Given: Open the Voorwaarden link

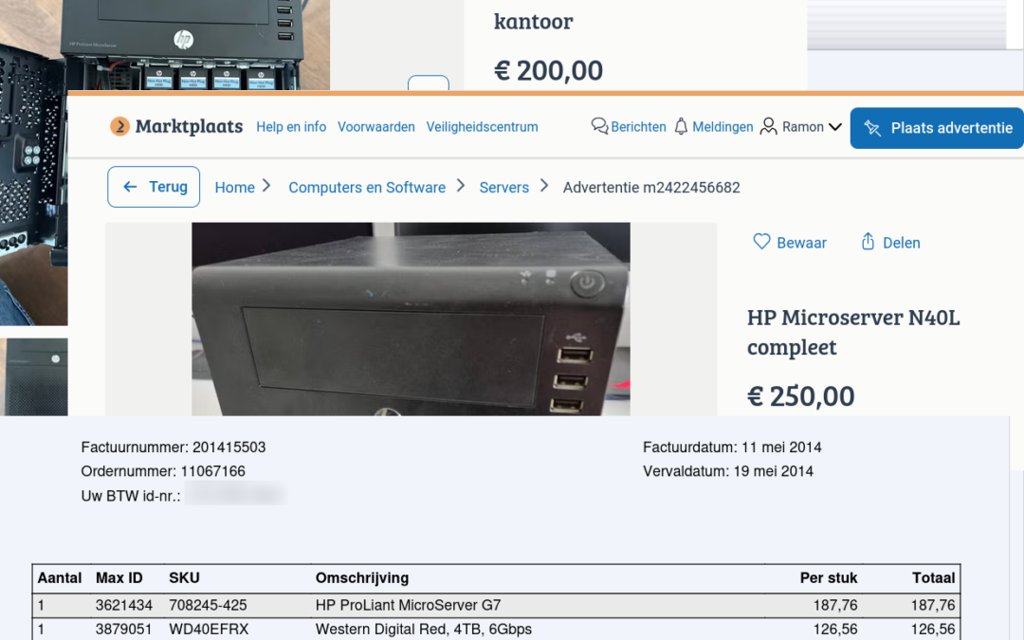Looking at the screenshot, I should (376, 127).
